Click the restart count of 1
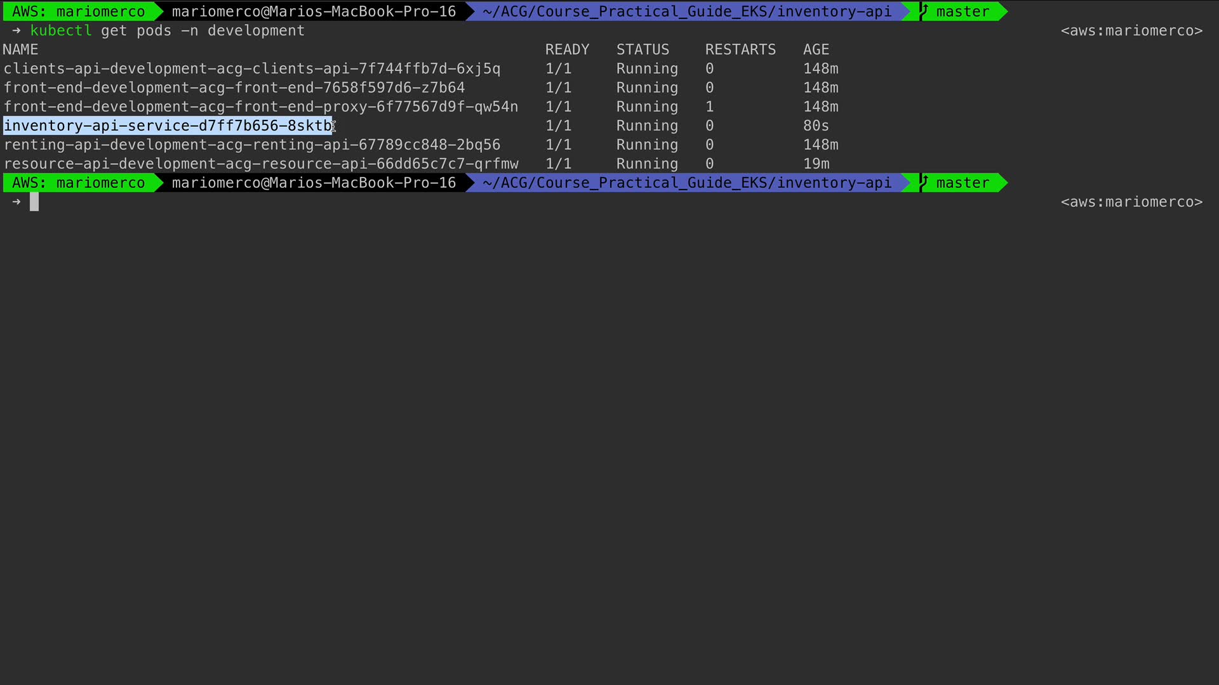The image size is (1219, 685). click(709, 107)
